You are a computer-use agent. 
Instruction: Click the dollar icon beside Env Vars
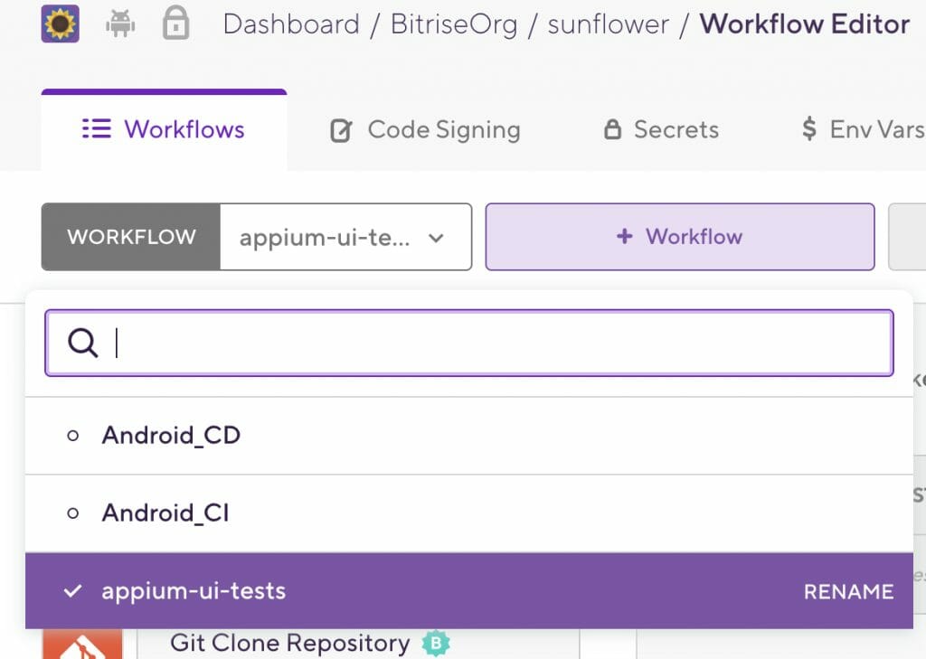[x=808, y=129]
